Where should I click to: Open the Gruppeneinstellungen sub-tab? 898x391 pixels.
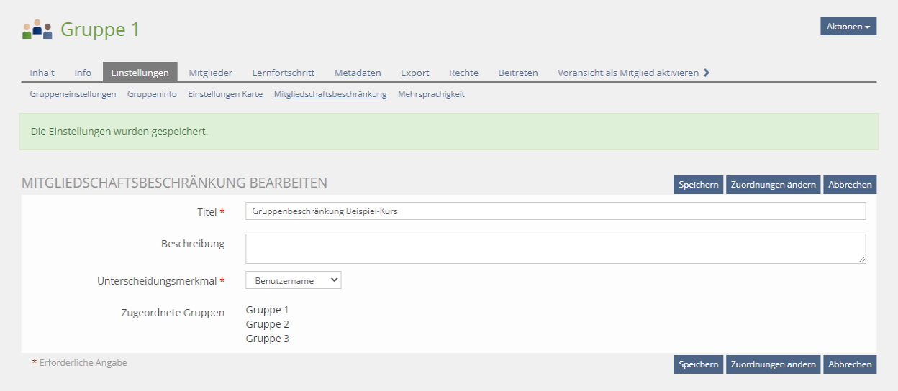[x=73, y=94]
